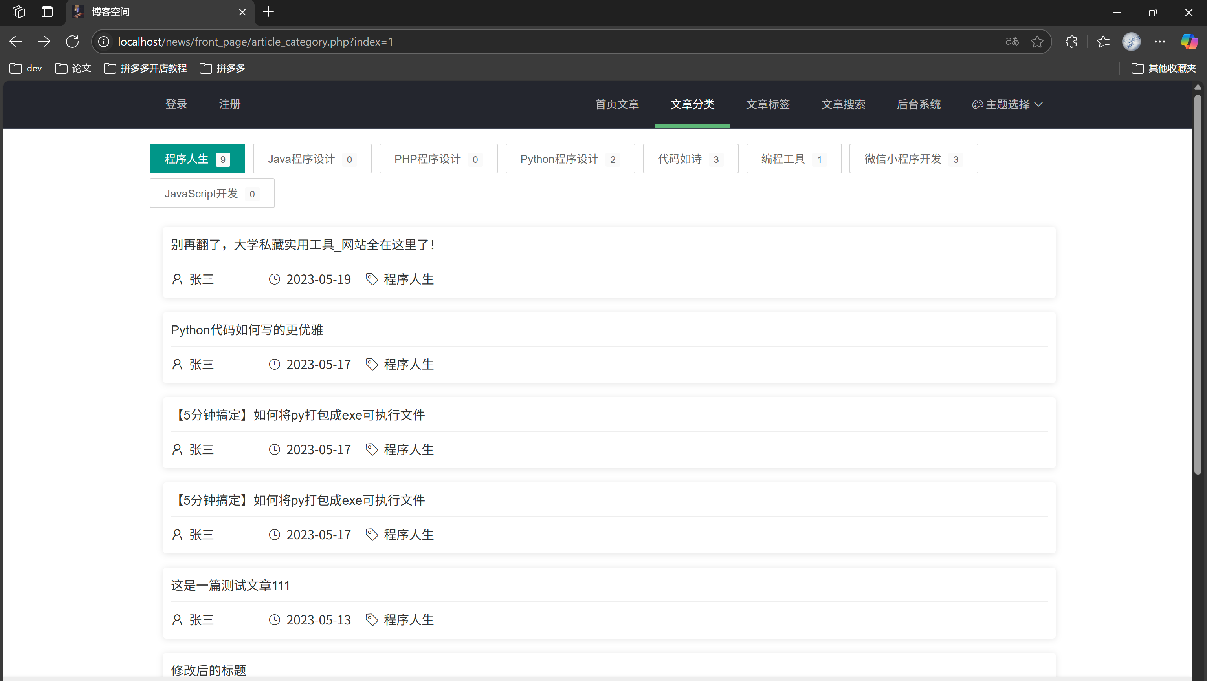This screenshot has height=681, width=1207.
Task: Open Settings and more ellipsis menu
Action: tap(1160, 42)
